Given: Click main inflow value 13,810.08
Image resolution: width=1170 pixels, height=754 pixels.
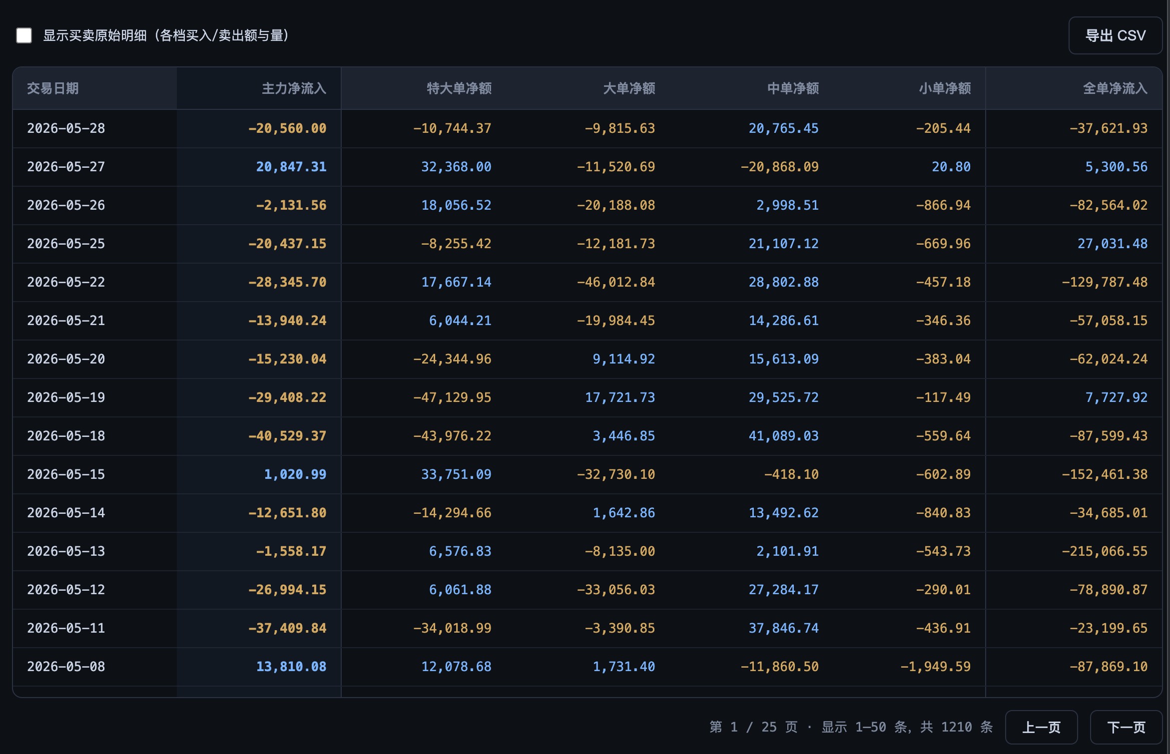Looking at the screenshot, I should click(291, 667).
